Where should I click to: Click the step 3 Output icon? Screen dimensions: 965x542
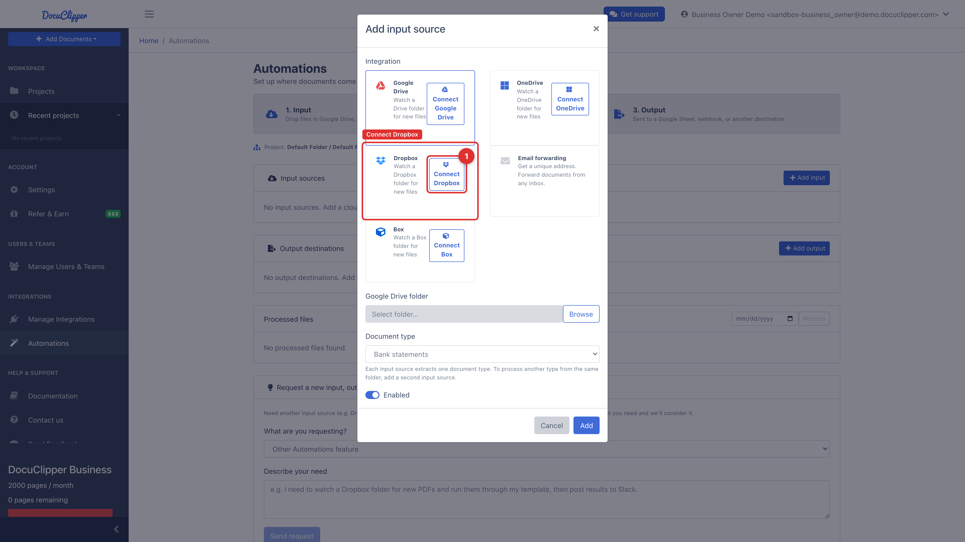click(x=619, y=114)
